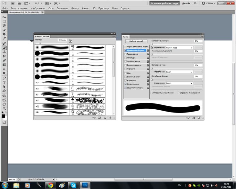The height and width of the screenshot is (189, 236).
Task: Check Отразить X колебания
Action: 152,93
